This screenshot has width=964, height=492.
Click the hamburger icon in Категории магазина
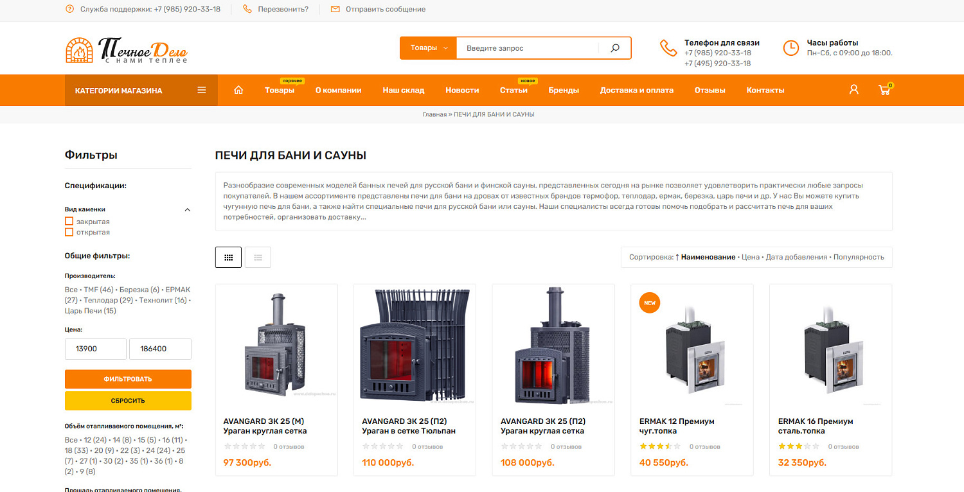[x=202, y=91]
